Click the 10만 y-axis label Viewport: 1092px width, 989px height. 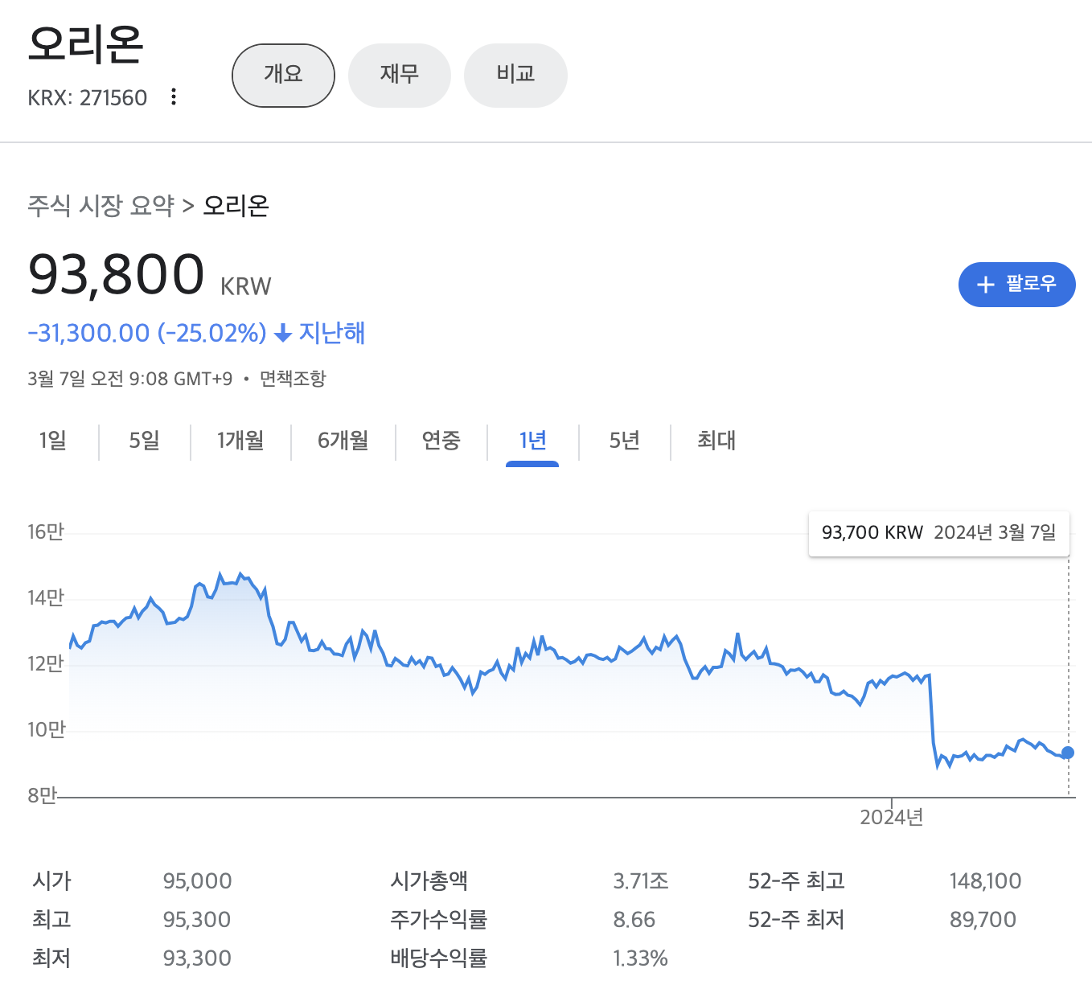point(46,730)
